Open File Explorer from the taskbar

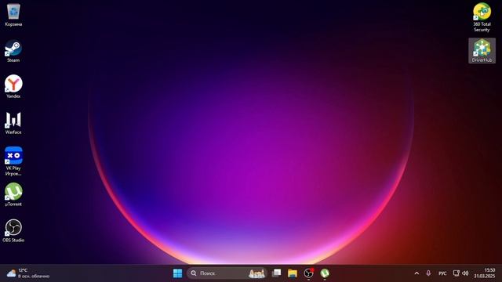pos(293,273)
